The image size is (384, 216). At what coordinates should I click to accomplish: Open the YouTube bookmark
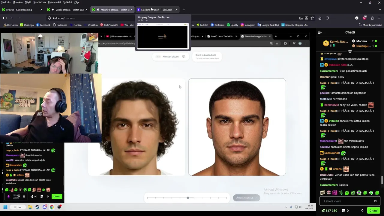(127, 25)
